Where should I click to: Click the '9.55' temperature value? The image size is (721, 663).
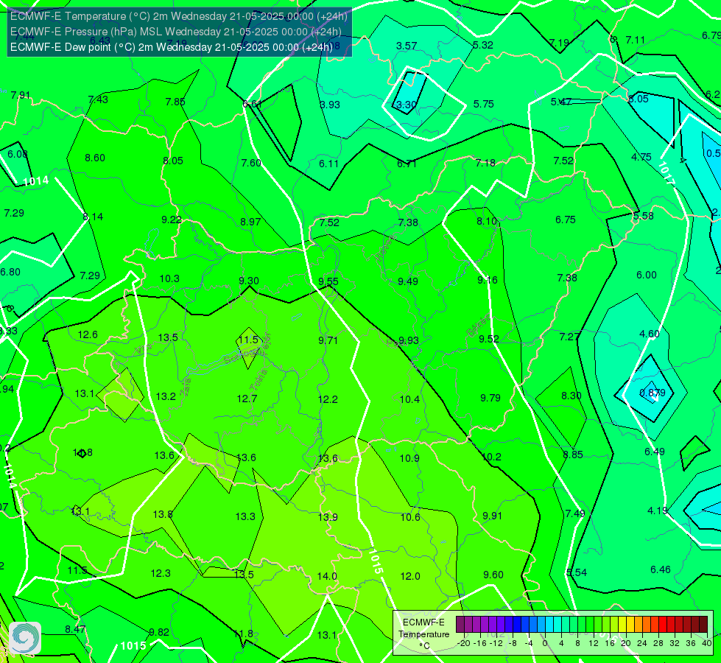(328, 281)
